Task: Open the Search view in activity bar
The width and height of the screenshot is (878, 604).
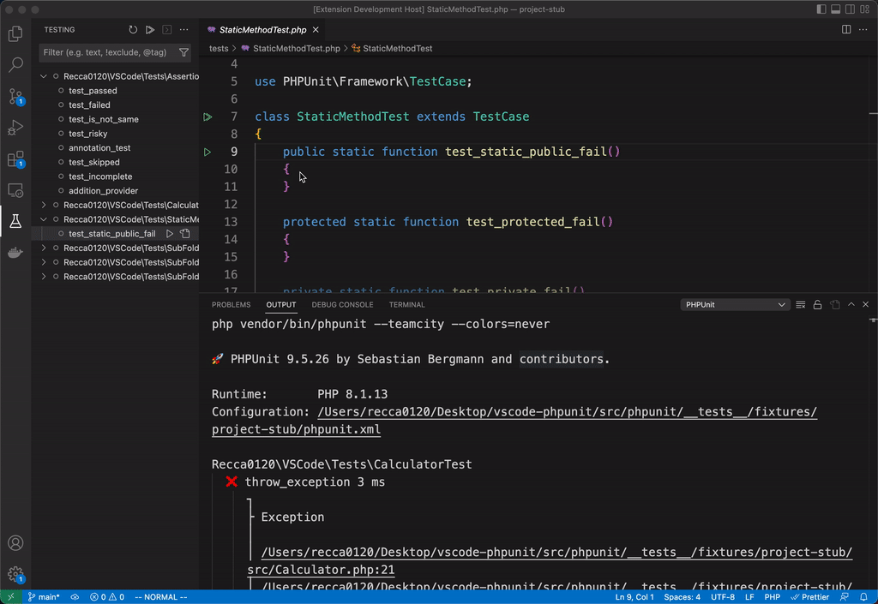Action: point(15,64)
